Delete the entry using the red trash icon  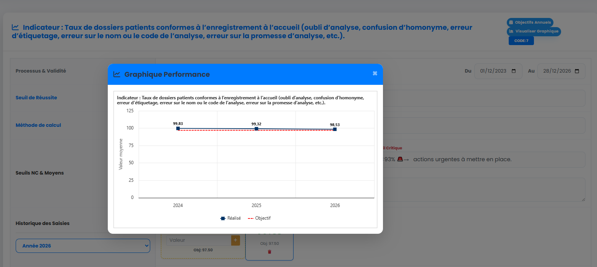269,252
